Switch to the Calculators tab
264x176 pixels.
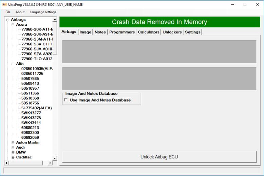tap(149, 32)
